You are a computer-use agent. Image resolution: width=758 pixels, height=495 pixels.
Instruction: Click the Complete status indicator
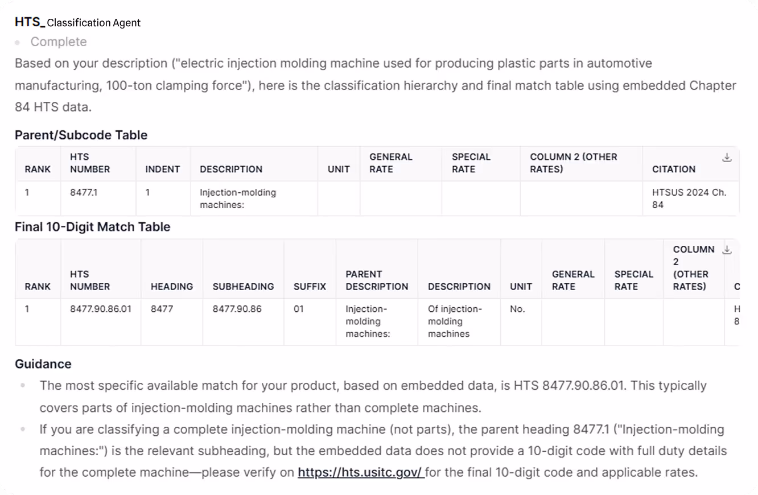tap(59, 42)
